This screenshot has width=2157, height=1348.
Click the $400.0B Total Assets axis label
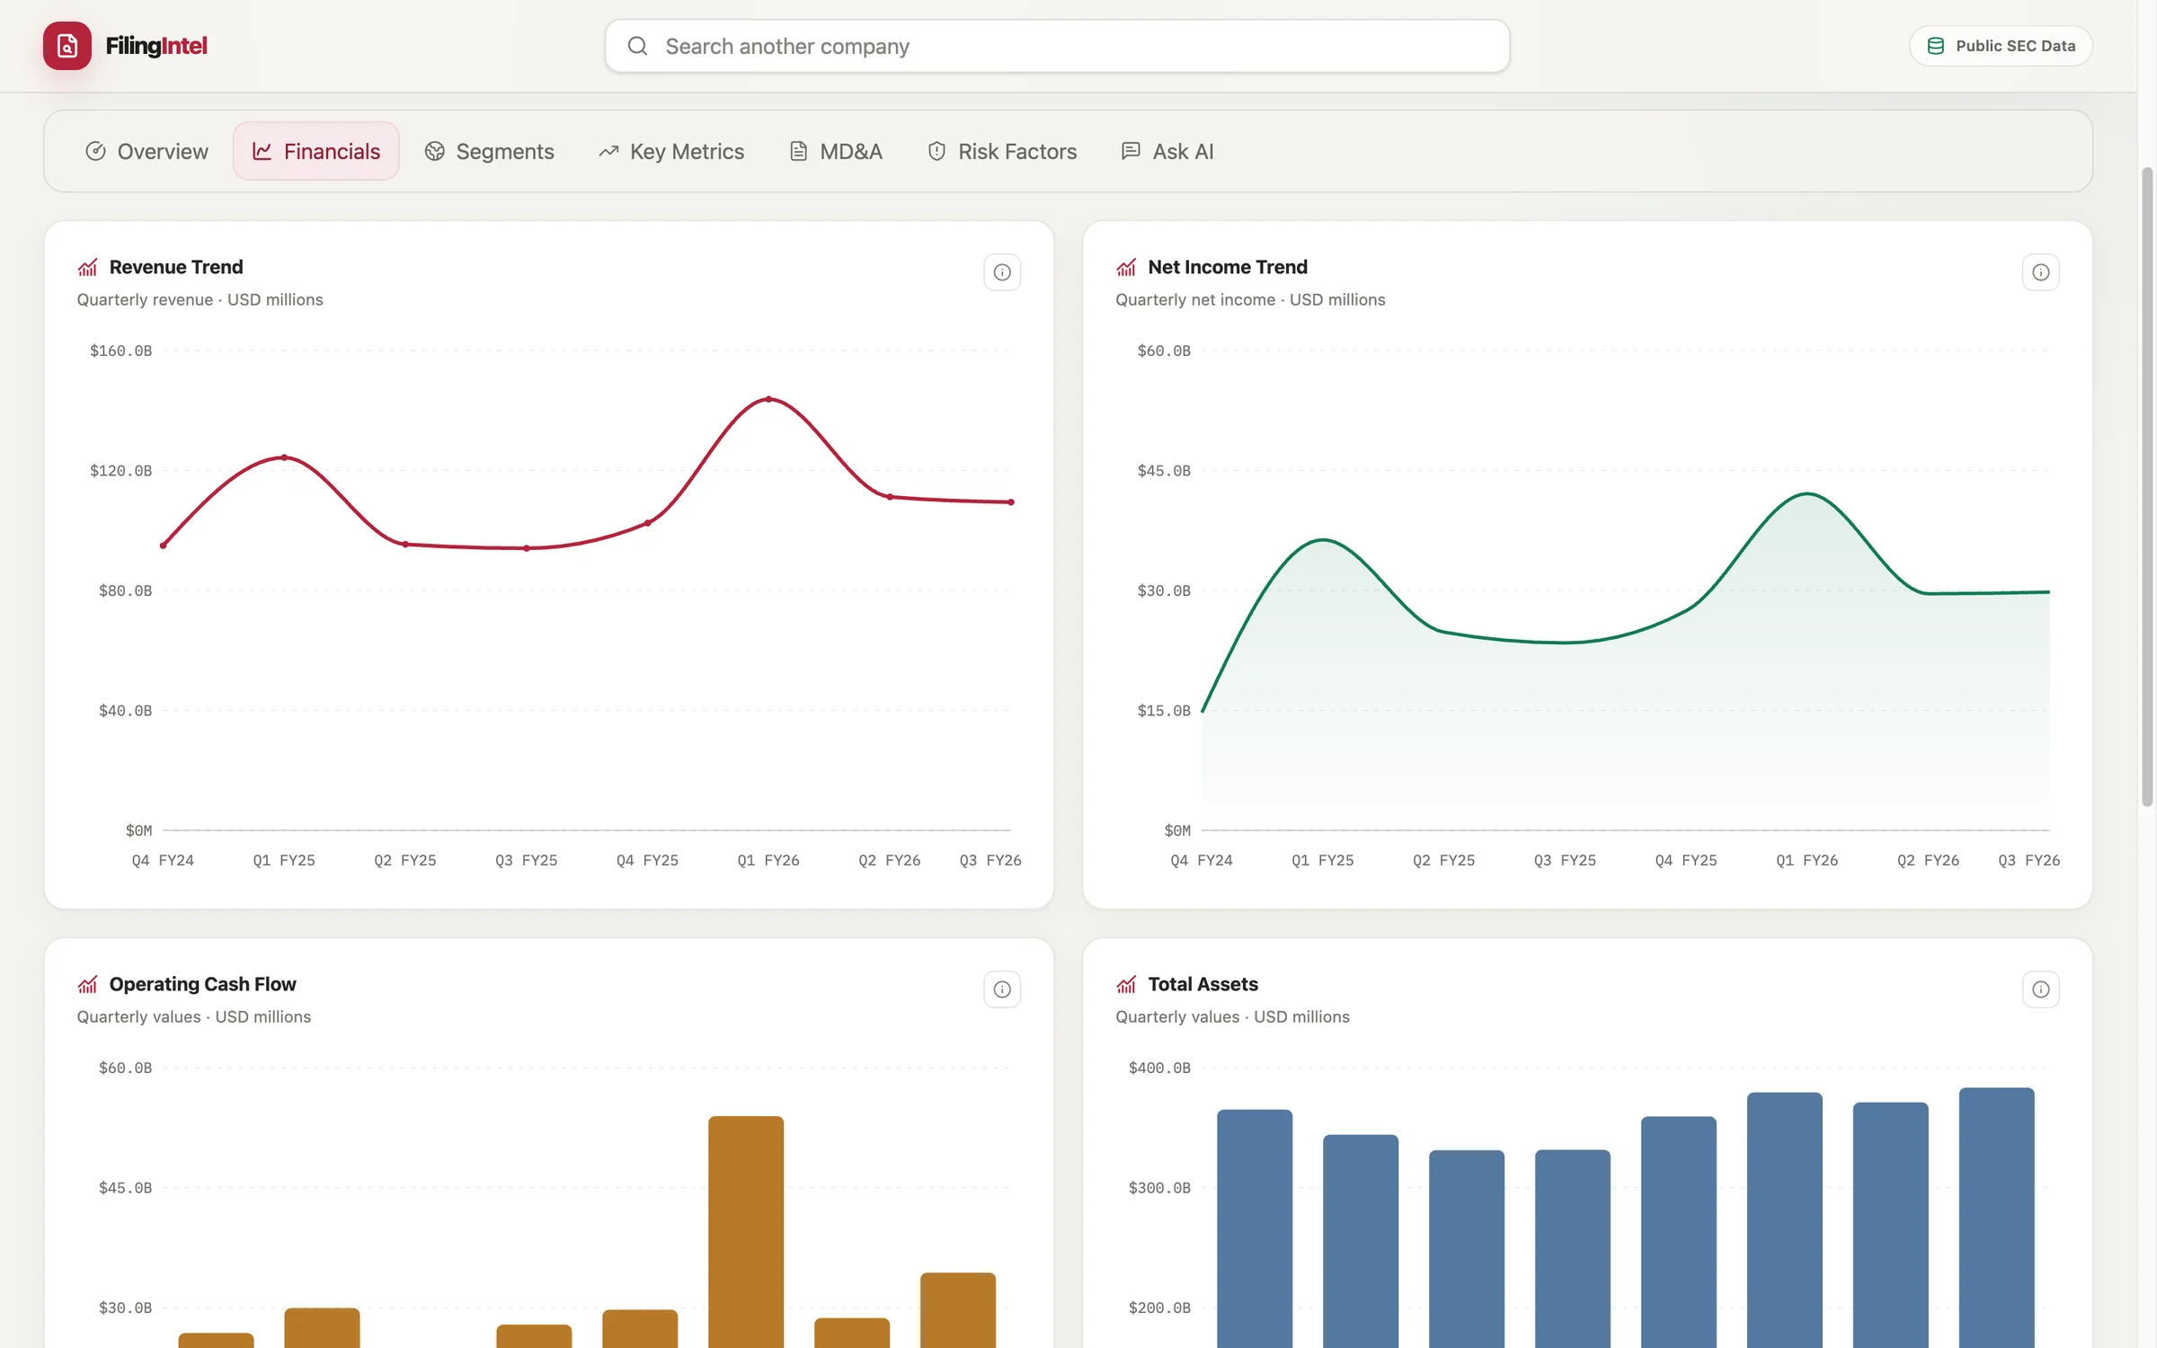pyautogui.click(x=1159, y=1068)
